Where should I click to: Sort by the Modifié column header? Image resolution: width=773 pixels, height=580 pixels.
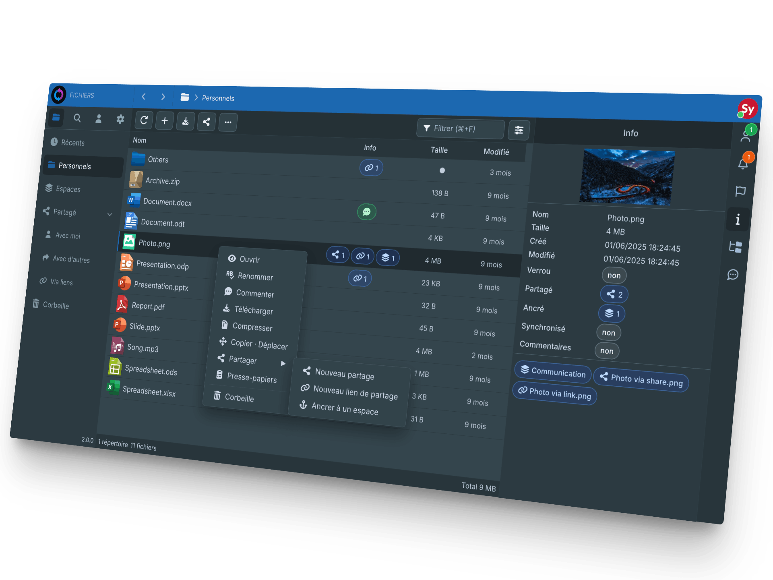pos(496,152)
